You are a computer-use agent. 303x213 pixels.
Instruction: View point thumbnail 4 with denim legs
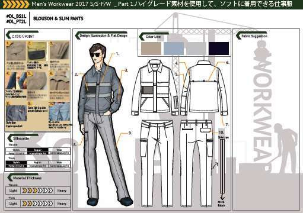click(16, 81)
